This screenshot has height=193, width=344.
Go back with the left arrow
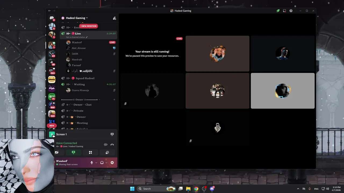pyautogui.click(x=49, y=11)
